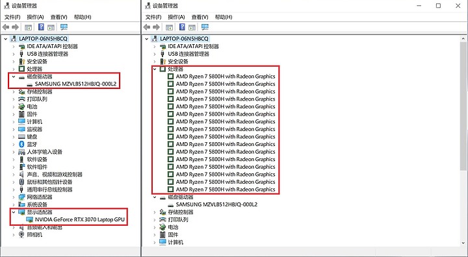The width and height of the screenshot is (468, 257).
Task: Open blue Help icon in right window toolbar
Action: (x=182, y=27)
